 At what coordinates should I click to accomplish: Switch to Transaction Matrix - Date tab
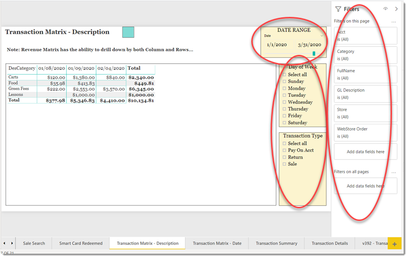[217, 243]
